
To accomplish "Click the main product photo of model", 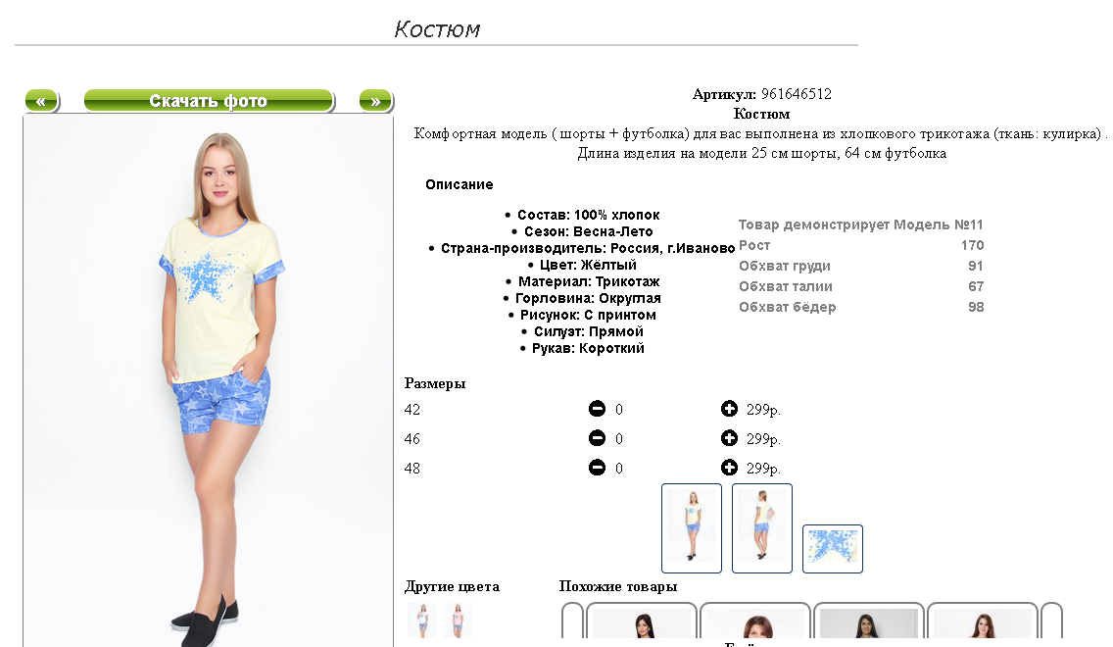I will tap(208, 381).
